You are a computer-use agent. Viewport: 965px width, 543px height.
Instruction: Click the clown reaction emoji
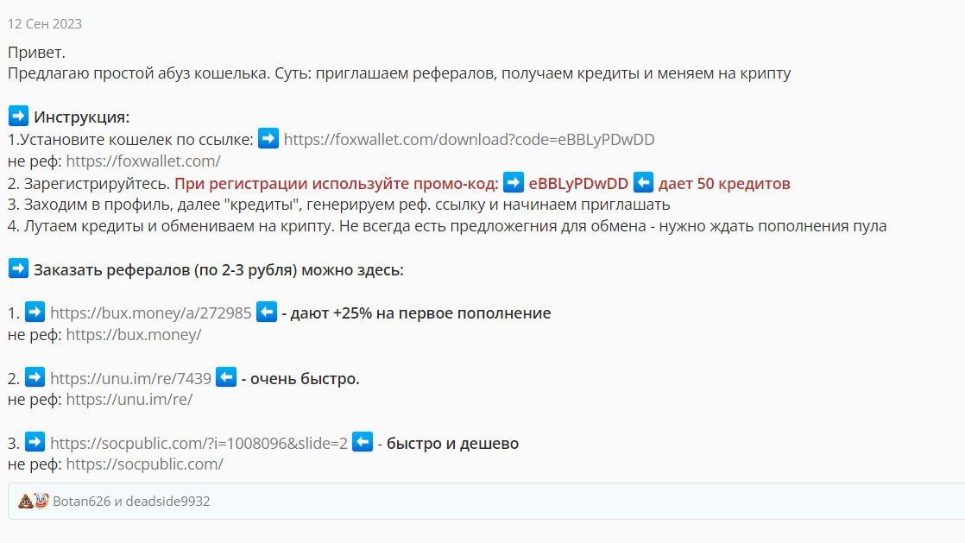click(x=41, y=501)
